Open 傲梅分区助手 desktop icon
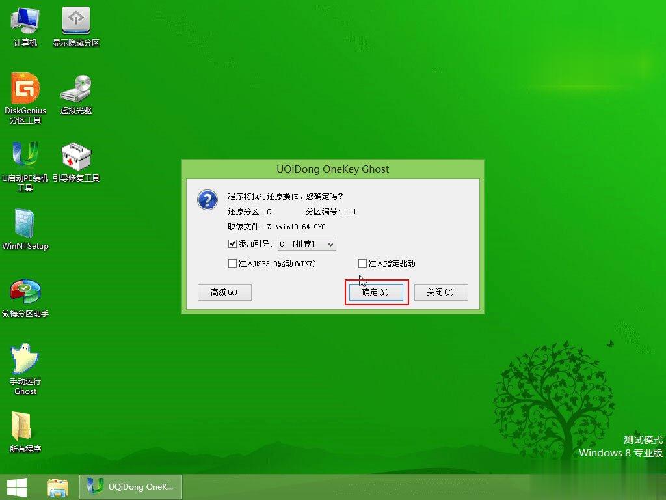666x500 pixels. tap(25, 298)
